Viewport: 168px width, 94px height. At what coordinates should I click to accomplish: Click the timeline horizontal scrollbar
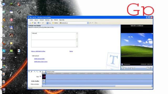[97, 86]
